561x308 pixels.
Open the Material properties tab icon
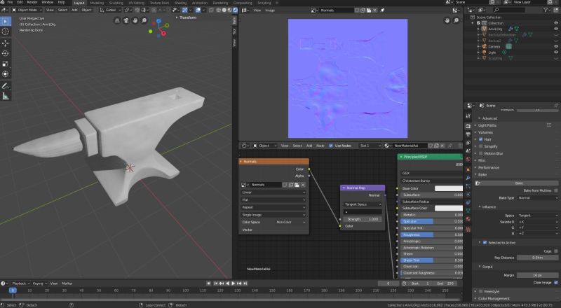click(x=468, y=219)
